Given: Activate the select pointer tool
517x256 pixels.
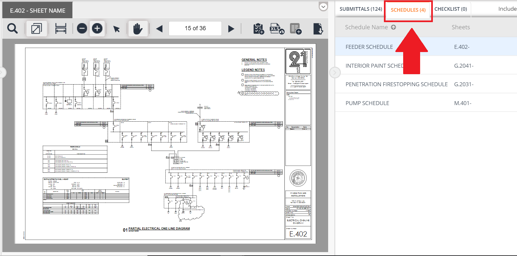Looking at the screenshot, I should point(116,29).
